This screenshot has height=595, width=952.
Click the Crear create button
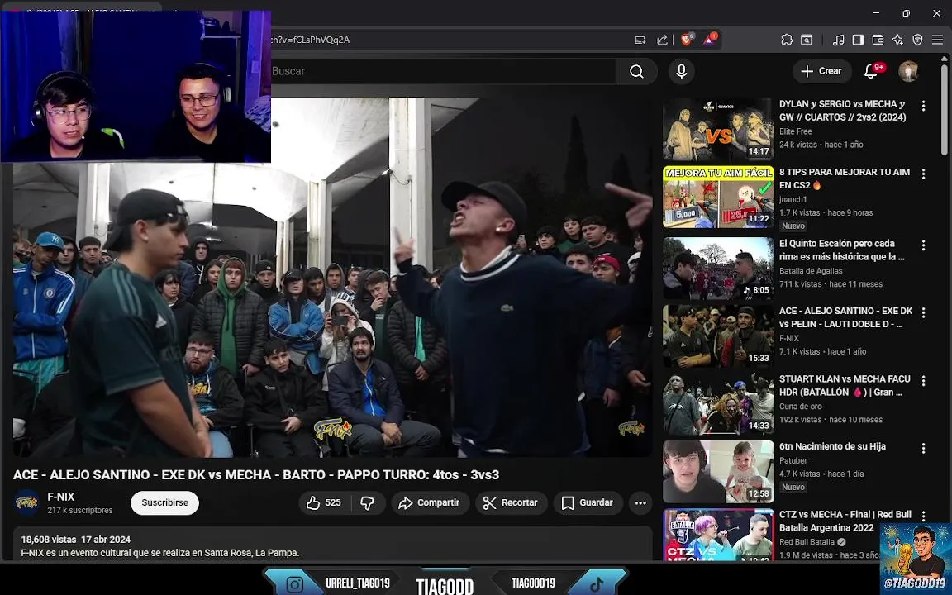(821, 71)
